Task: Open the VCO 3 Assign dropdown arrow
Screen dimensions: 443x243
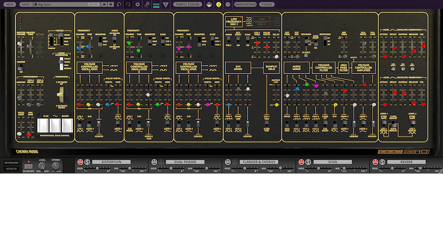Action: 198,123
